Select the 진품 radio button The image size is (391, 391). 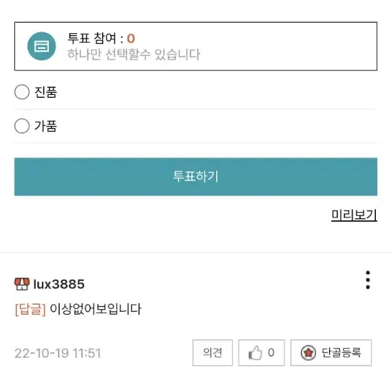tap(22, 92)
